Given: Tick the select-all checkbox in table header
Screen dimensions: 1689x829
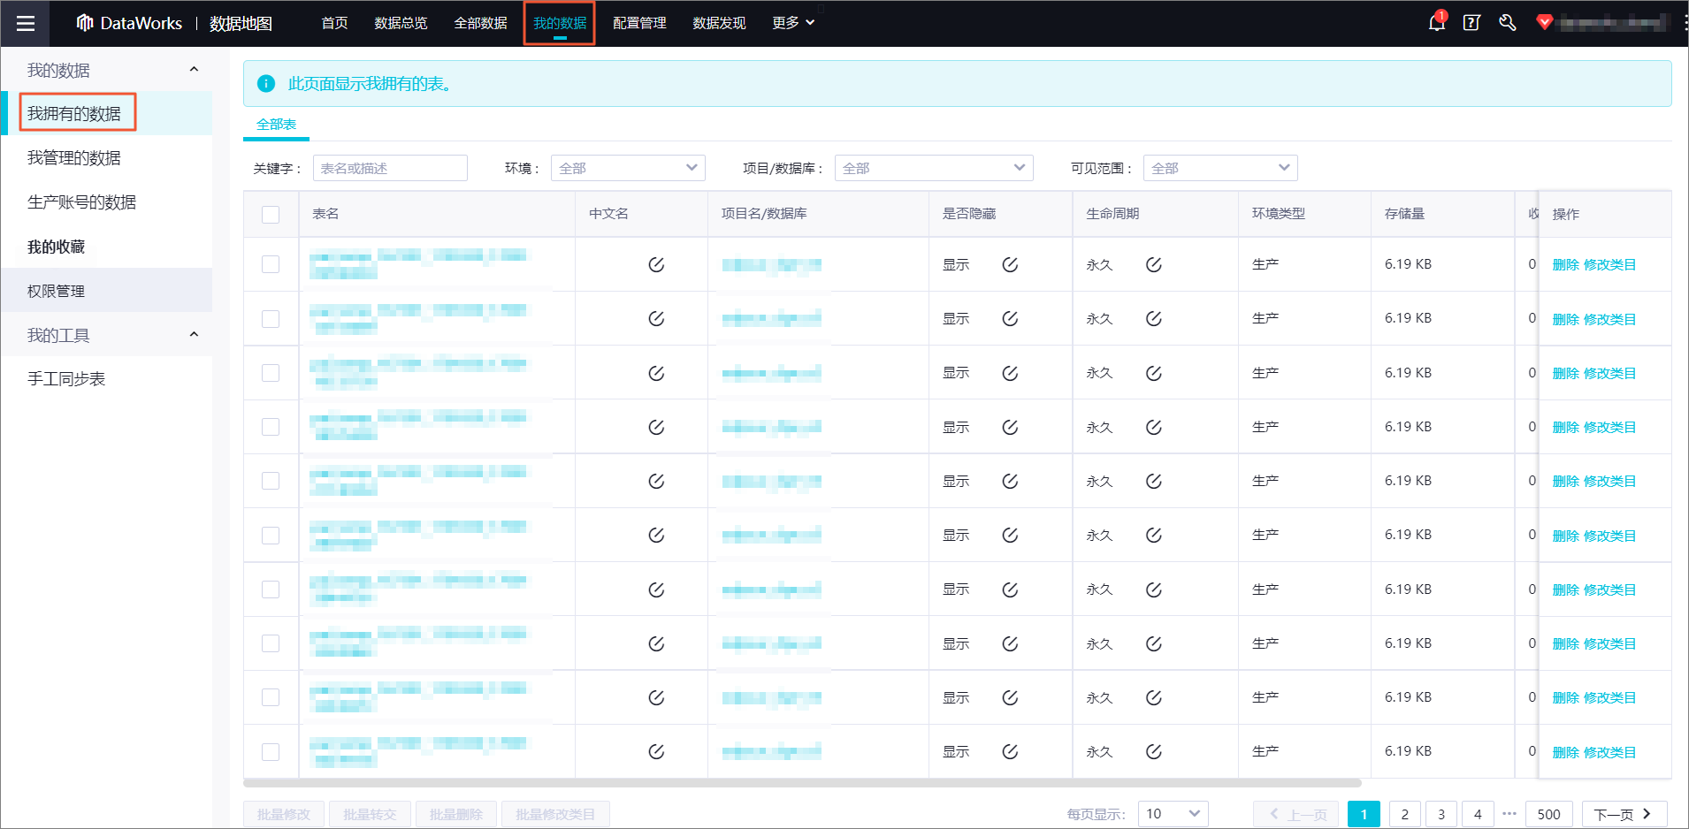Looking at the screenshot, I should click(x=271, y=214).
